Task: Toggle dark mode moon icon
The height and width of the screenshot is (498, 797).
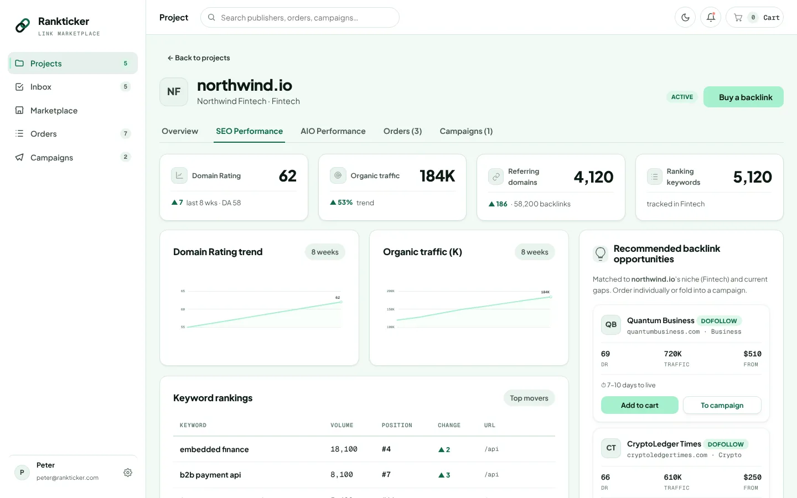Action: [x=685, y=18]
